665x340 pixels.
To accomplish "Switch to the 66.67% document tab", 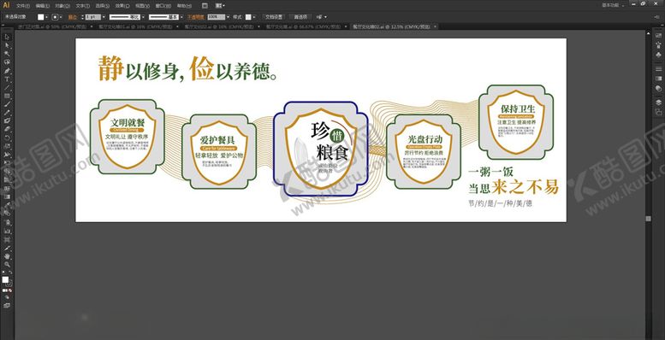I will point(304,26).
